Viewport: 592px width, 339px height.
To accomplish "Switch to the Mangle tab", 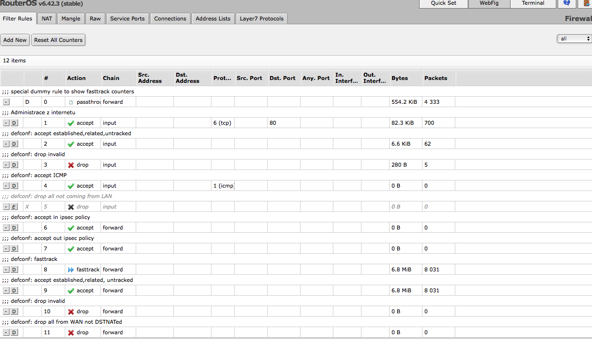I will pos(71,19).
